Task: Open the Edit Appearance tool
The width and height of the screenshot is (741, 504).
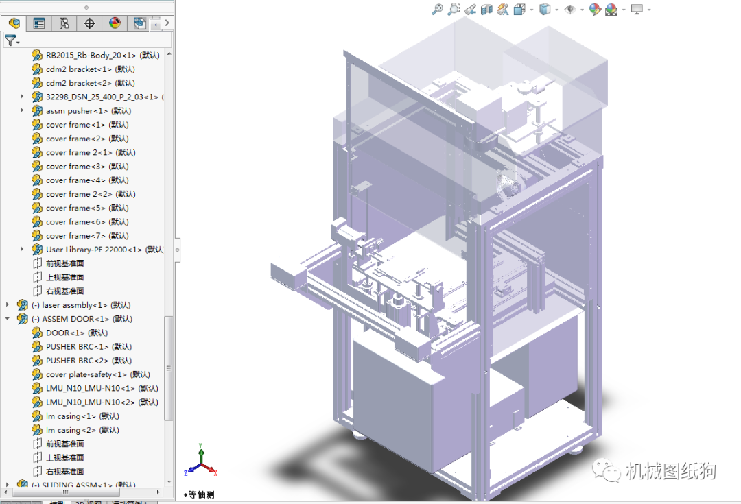Action: [x=595, y=10]
